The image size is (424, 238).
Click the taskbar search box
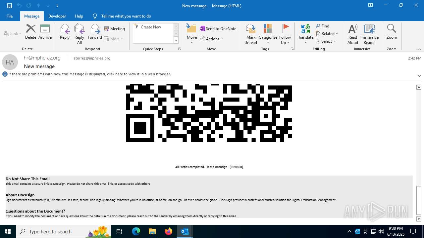click(64, 231)
